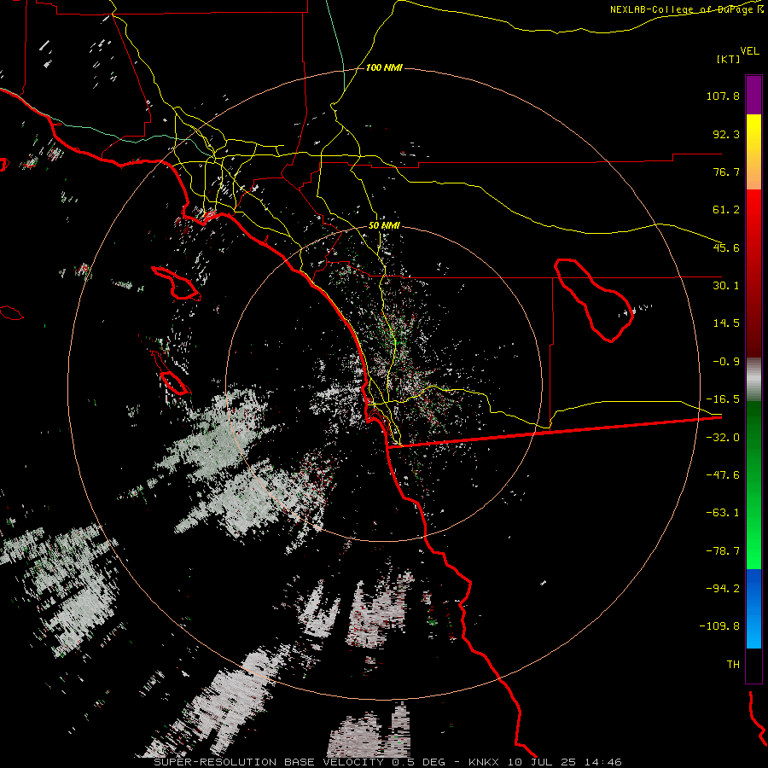Click the 61.2 velocity scale value
Viewport: 768px width, 768px height.
(x=726, y=210)
